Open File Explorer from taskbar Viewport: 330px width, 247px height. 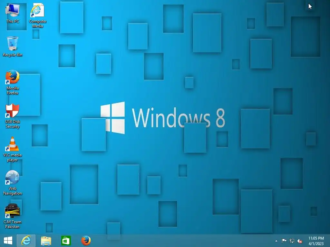(x=46, y=241)
